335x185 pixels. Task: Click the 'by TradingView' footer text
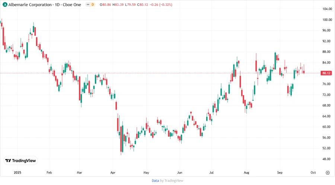(172, 181)
